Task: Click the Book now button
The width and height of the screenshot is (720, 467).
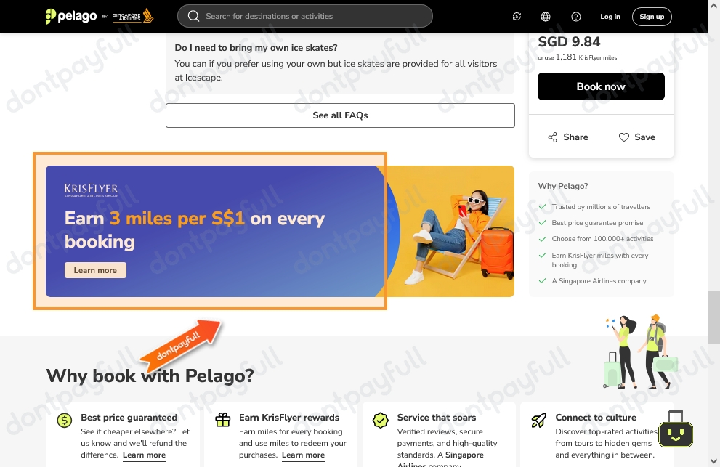Action: pos(601,86)
